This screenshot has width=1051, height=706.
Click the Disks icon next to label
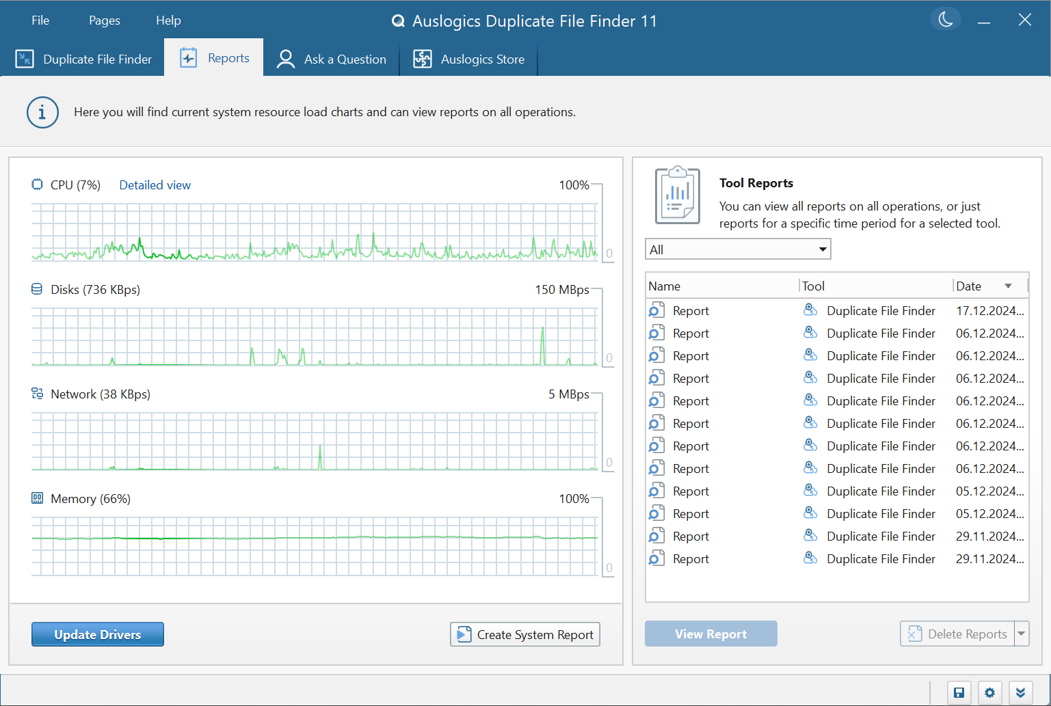37,289
